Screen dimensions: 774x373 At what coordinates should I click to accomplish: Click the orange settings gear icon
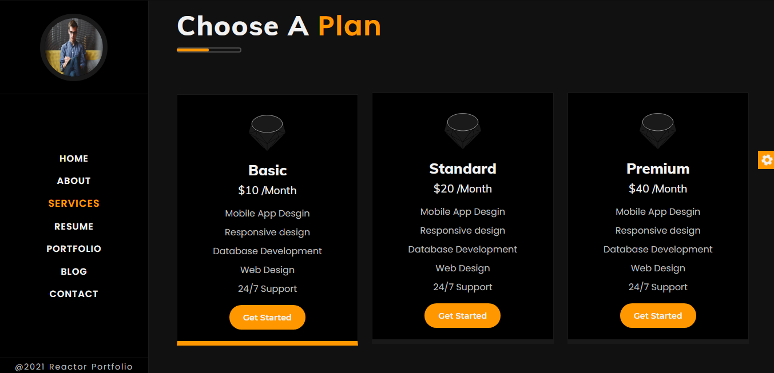point(767,160)
